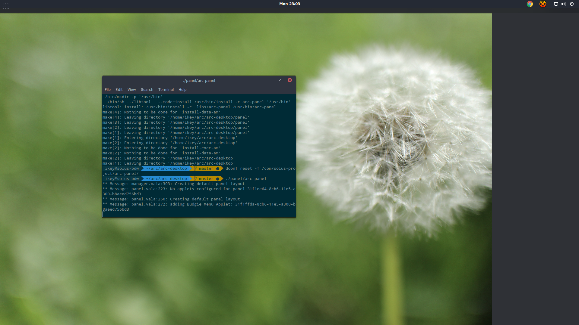This screenshot has width=579, height=325.
Task: Click the "No applets configured for panel" message
Action: 199,191
